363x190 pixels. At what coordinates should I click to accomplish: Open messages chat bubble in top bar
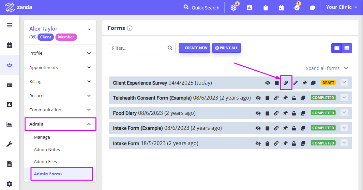coord(312,8)
